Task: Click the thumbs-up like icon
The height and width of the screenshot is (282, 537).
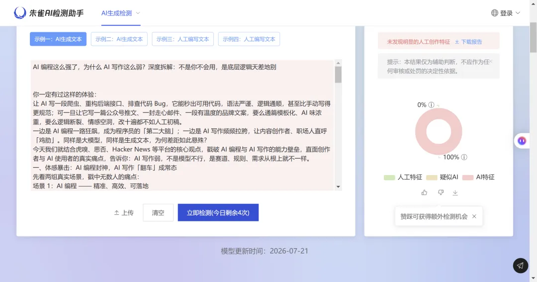Action: click(x=424, y=192)
